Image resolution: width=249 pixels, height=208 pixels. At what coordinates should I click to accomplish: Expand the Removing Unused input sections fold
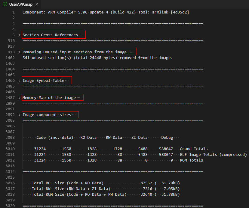pos(19,52)
